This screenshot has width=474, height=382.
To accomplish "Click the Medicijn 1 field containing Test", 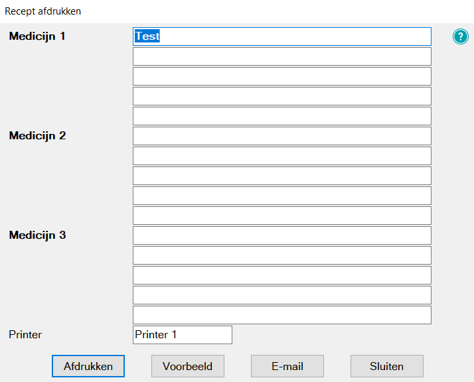I will [x=282, y=36].
